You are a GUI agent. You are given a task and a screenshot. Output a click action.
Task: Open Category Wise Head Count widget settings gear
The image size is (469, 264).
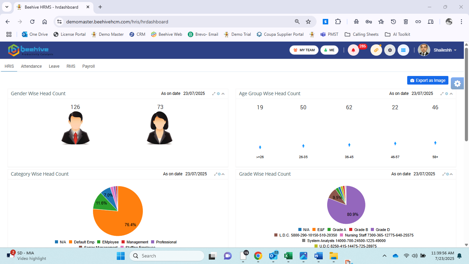[x=219, y=174]
